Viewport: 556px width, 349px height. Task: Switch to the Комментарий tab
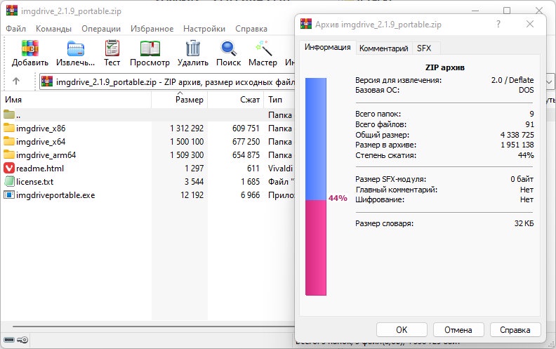pyautogui.click(x=384, y=48)
